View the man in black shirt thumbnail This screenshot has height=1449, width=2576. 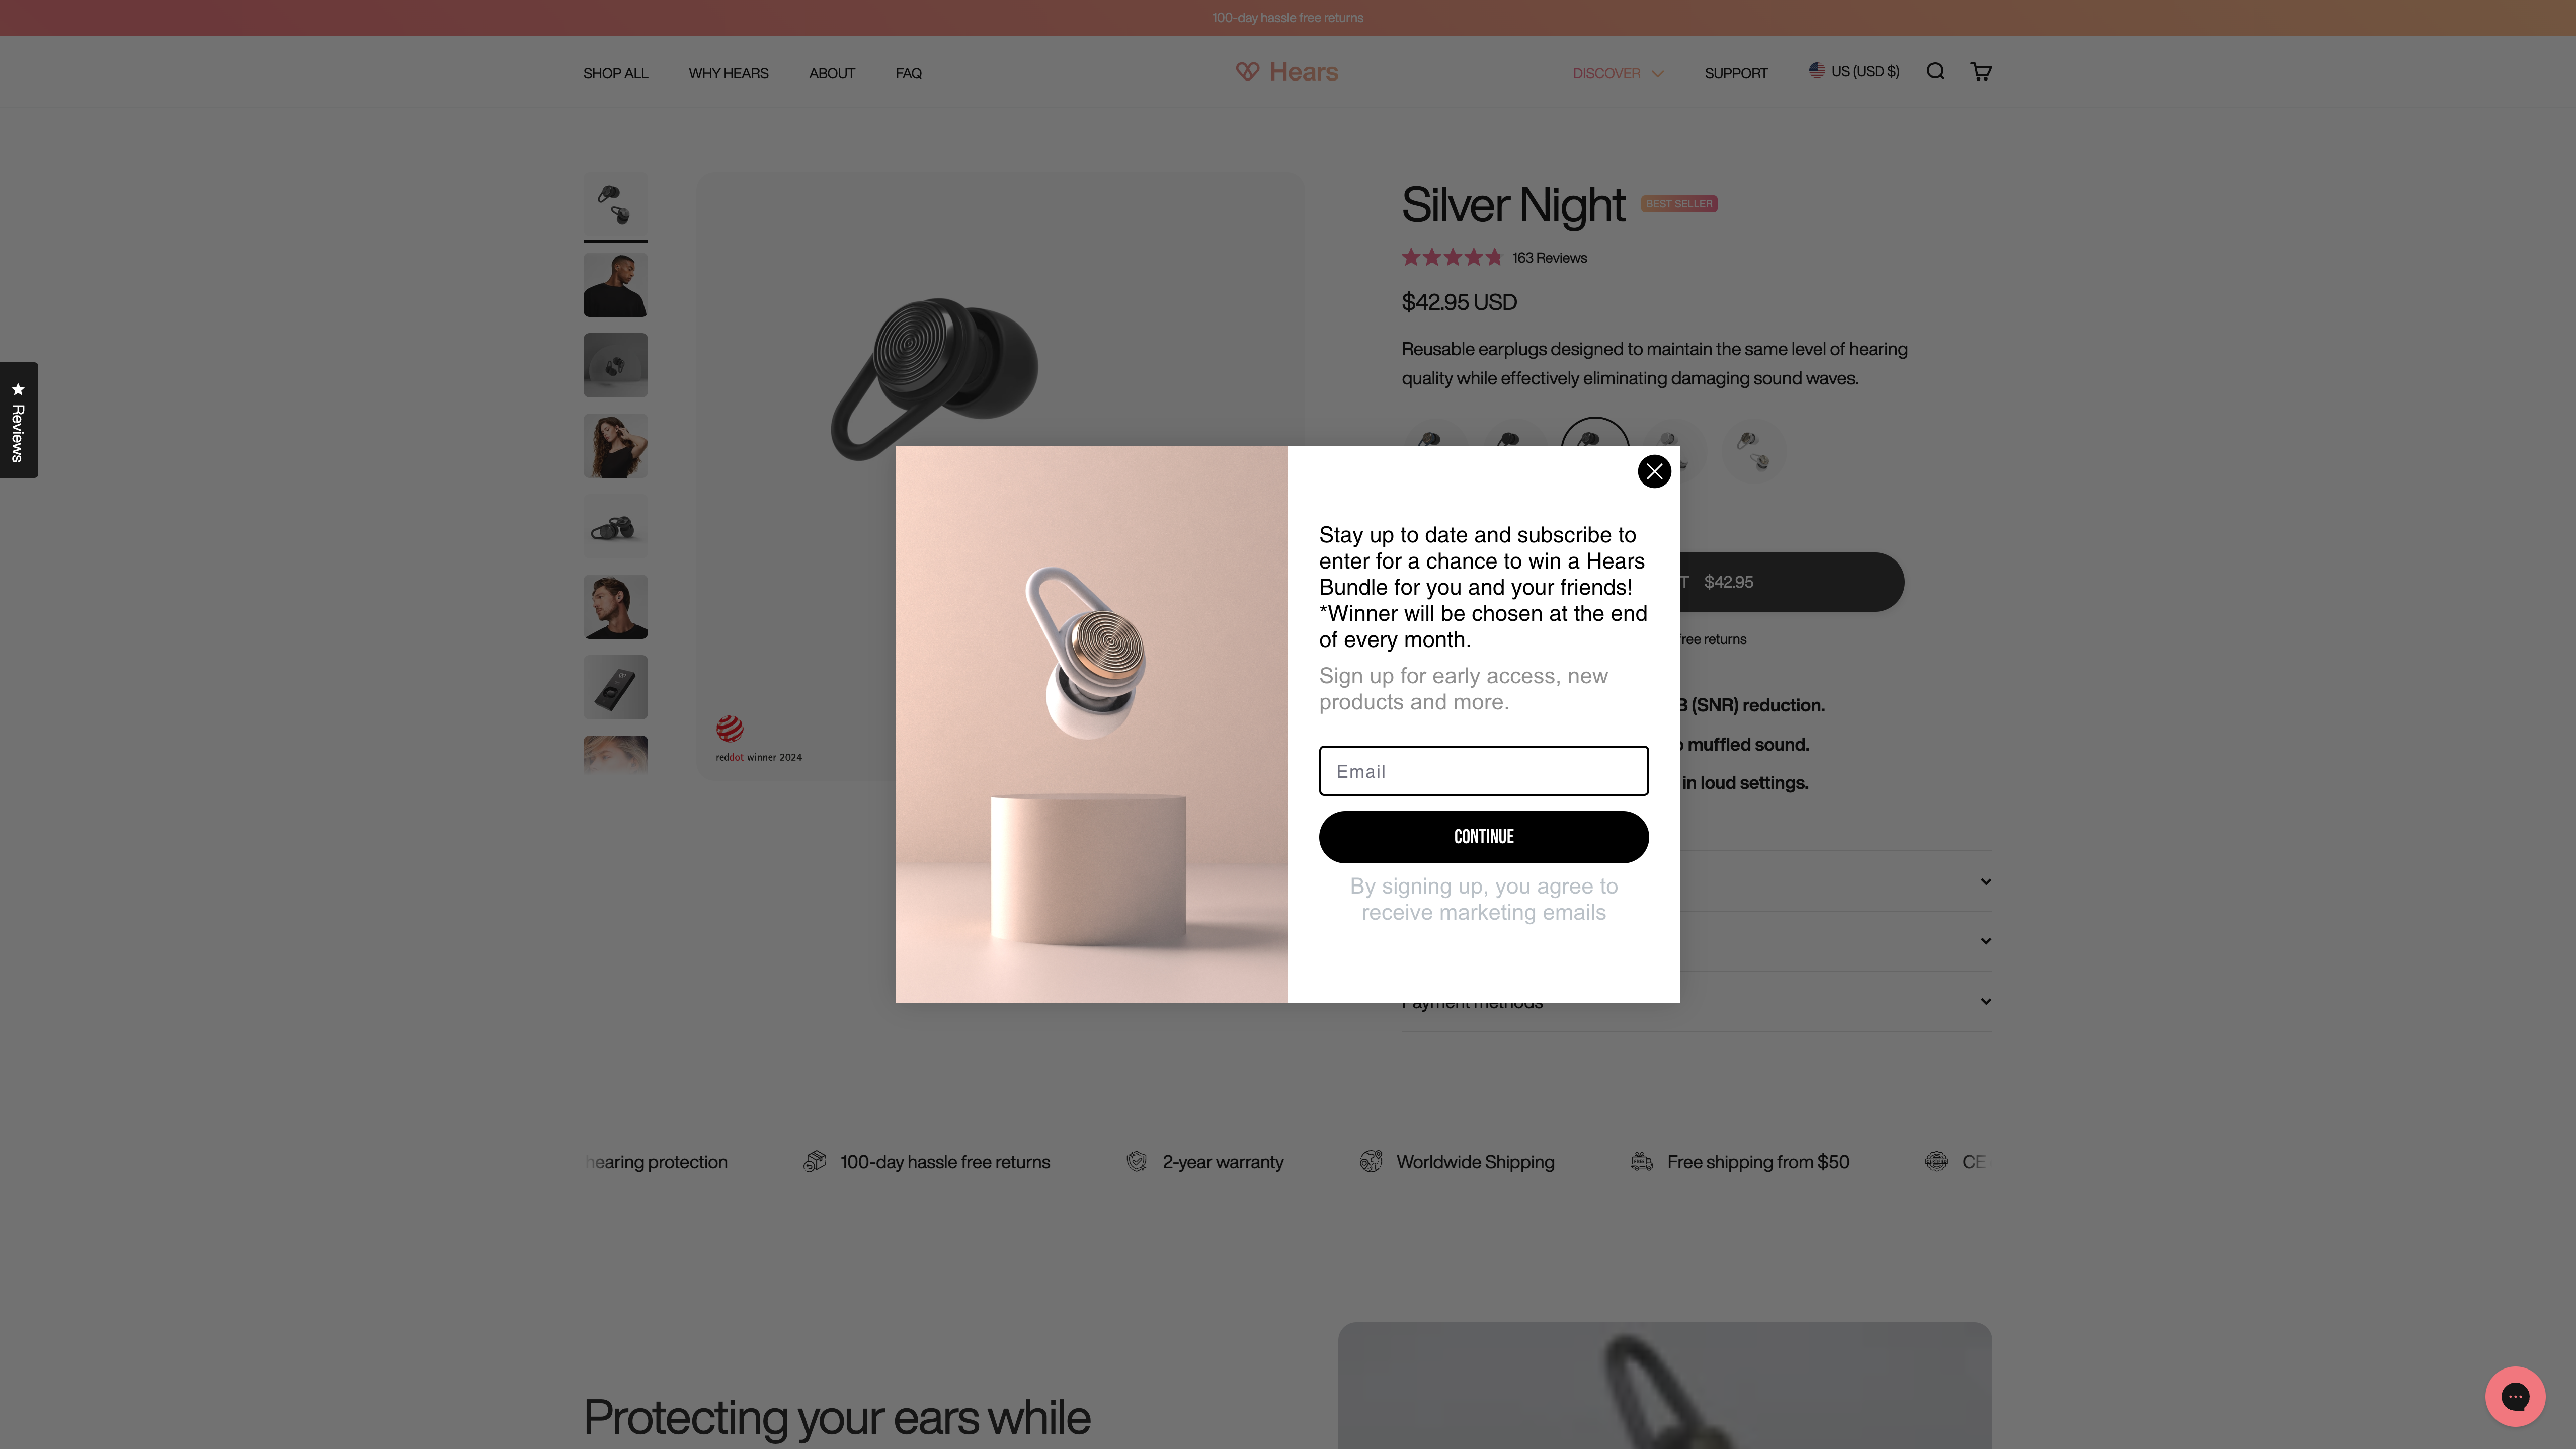pos(615,285)
